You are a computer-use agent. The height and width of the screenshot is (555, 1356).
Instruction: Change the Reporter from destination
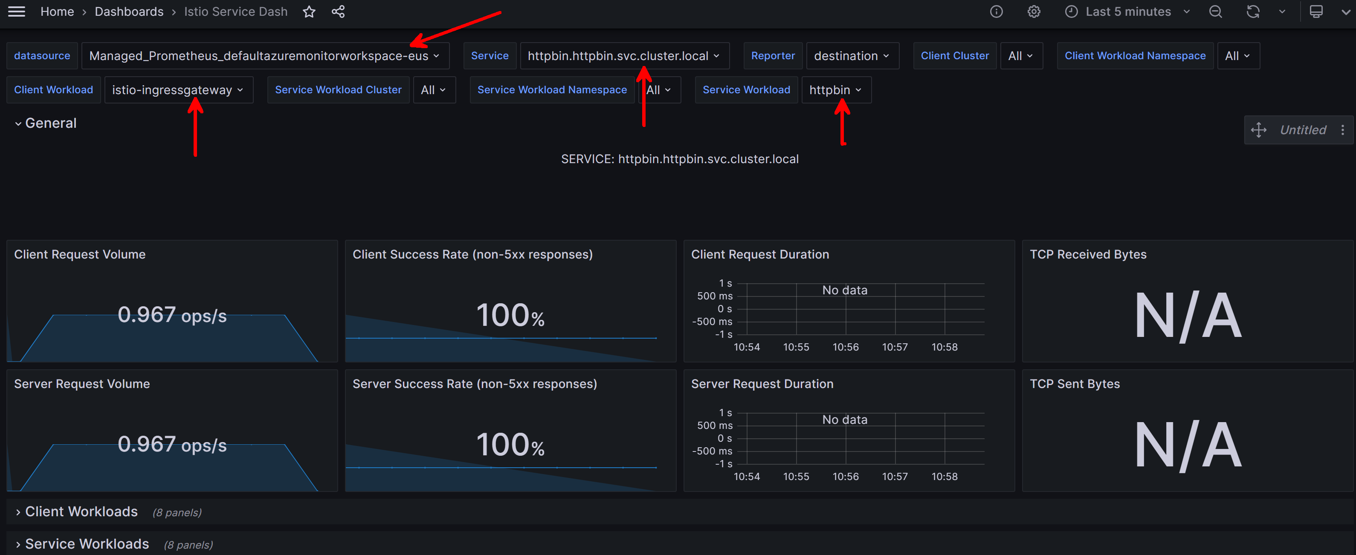pyautogui.click(x=852, y=56)
